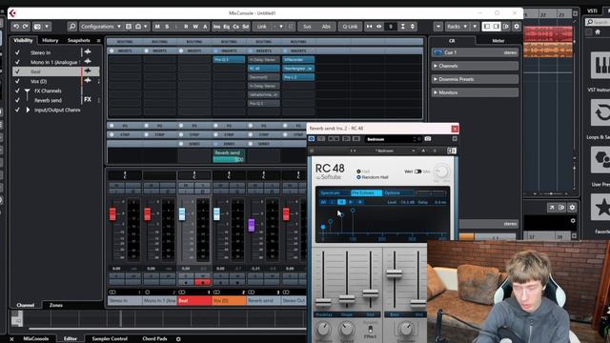Open the Chord Pads tab
Image resolution: width=610 pixels, height=343 pixels.
point(154,339)
